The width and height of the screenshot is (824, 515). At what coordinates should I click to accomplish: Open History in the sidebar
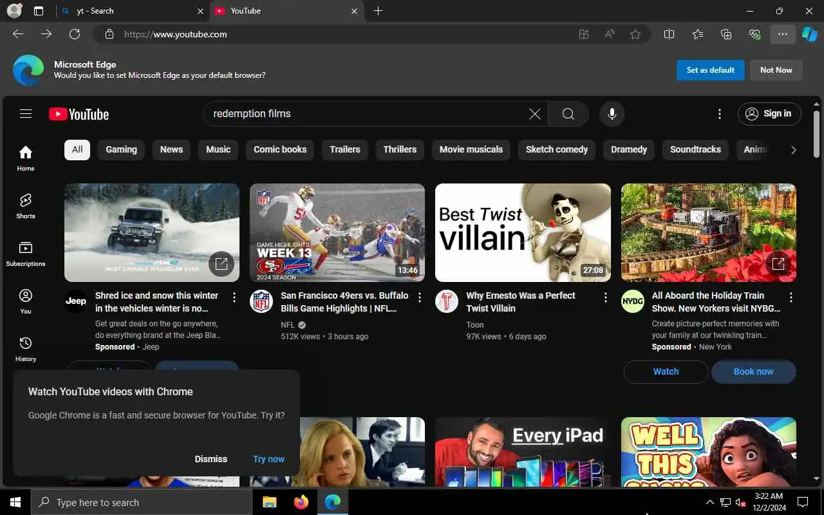(26, 349)
